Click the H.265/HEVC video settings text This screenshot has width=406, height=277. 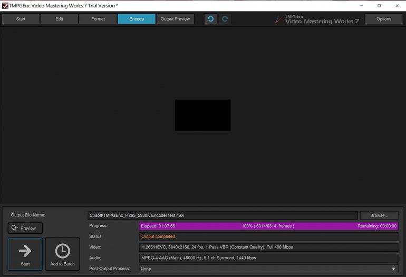(217, 247)
